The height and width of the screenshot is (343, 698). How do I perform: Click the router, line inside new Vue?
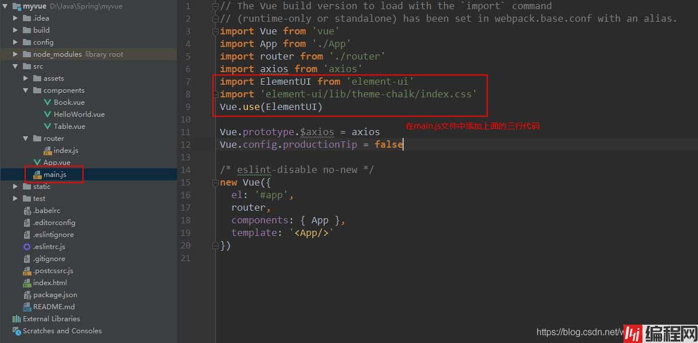pos(251,208)
